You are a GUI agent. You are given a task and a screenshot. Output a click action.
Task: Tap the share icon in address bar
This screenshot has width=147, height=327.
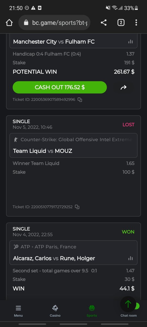click(103, 23)
